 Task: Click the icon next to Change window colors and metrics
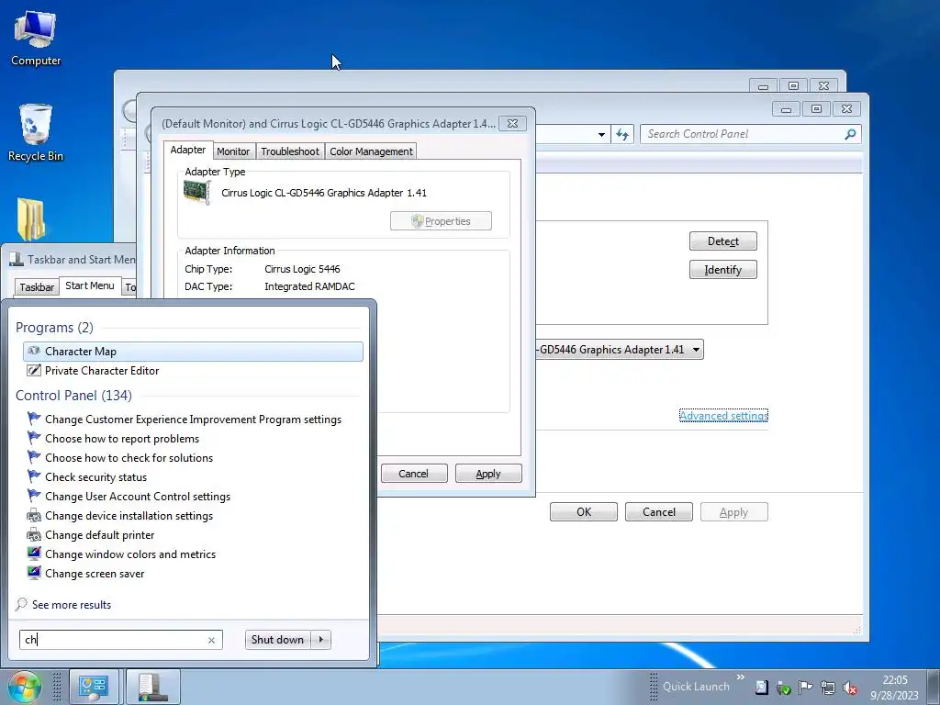pos(34,554)
